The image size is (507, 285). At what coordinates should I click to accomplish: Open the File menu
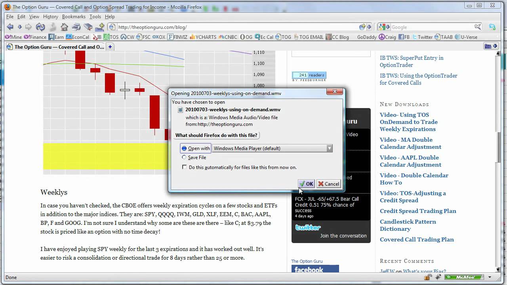[x=10, y=17]
